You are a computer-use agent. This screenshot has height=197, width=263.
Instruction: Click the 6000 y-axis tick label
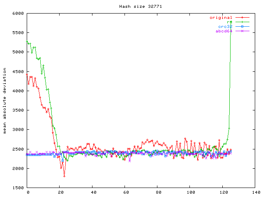tap(19, 14)
